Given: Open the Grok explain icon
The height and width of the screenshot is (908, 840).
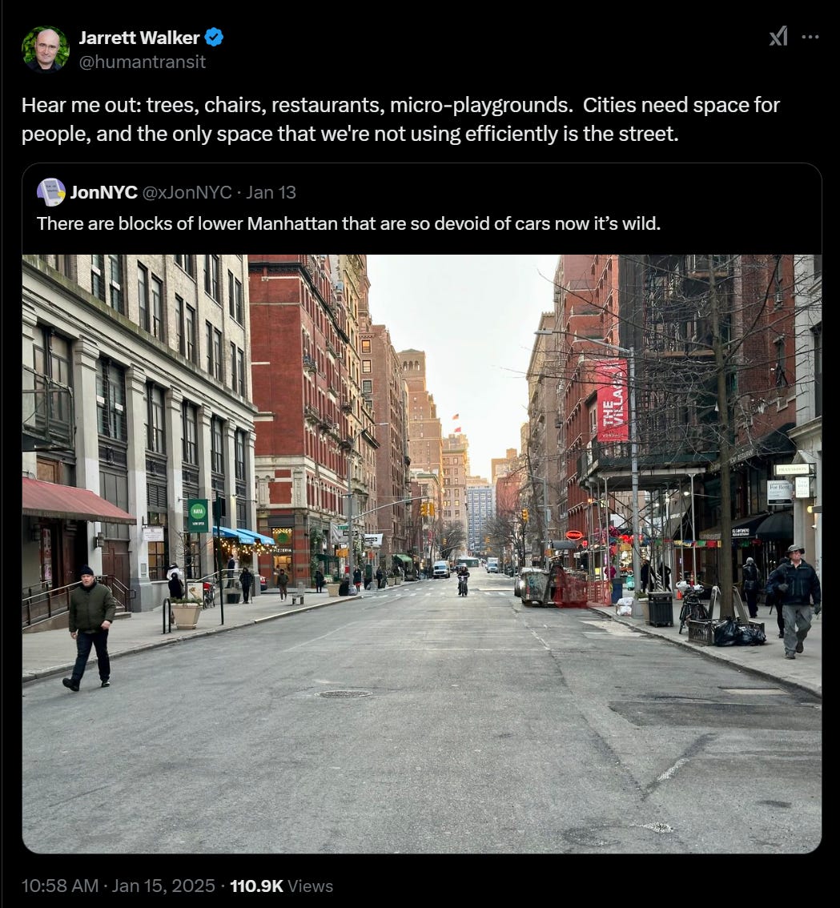Looking at the screenshot, I should [x=778, y=37].
